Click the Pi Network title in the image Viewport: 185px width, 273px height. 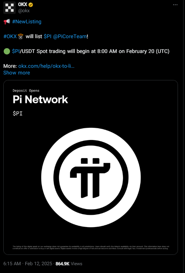click(40, 99)
